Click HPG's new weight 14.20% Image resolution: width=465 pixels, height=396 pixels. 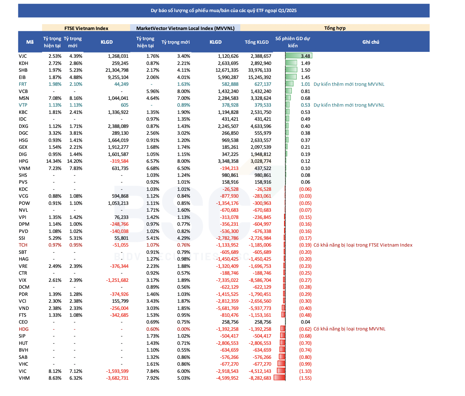tap(75, 161)
